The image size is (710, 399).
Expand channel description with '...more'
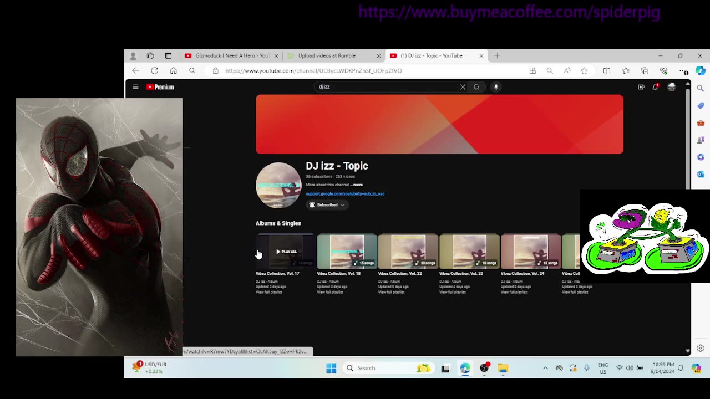click(356, 185)
